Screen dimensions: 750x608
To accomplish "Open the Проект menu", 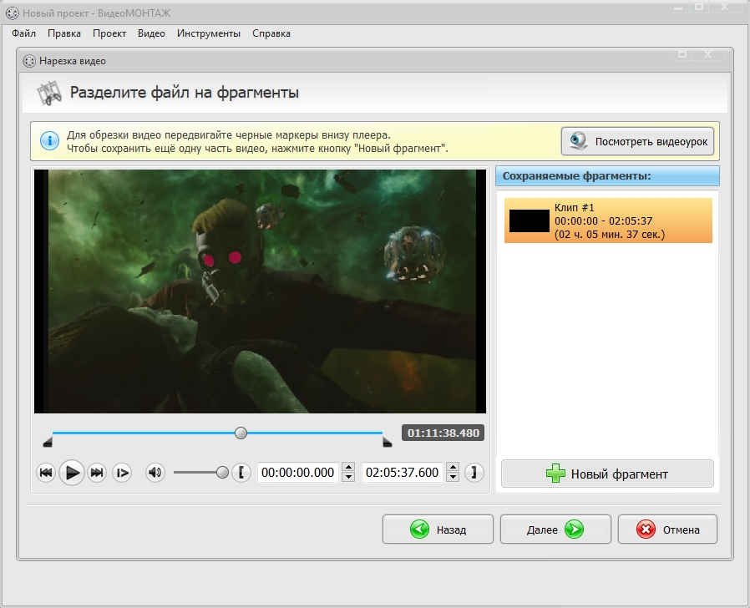I will (x=109, y=33).
